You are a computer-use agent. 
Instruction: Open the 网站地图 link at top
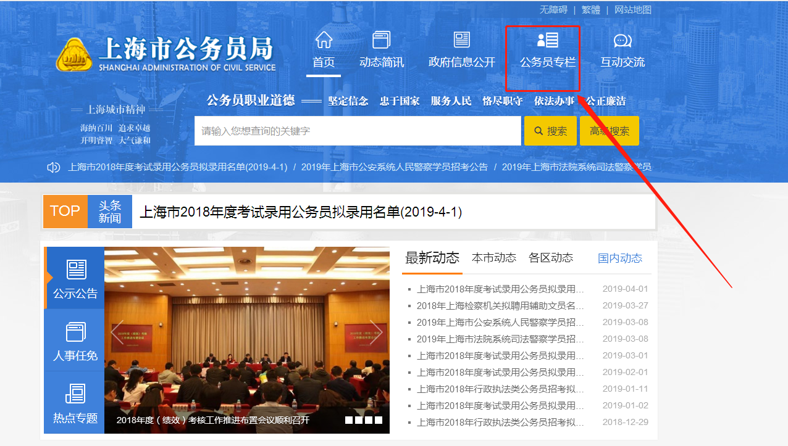[x=633, y=10]
